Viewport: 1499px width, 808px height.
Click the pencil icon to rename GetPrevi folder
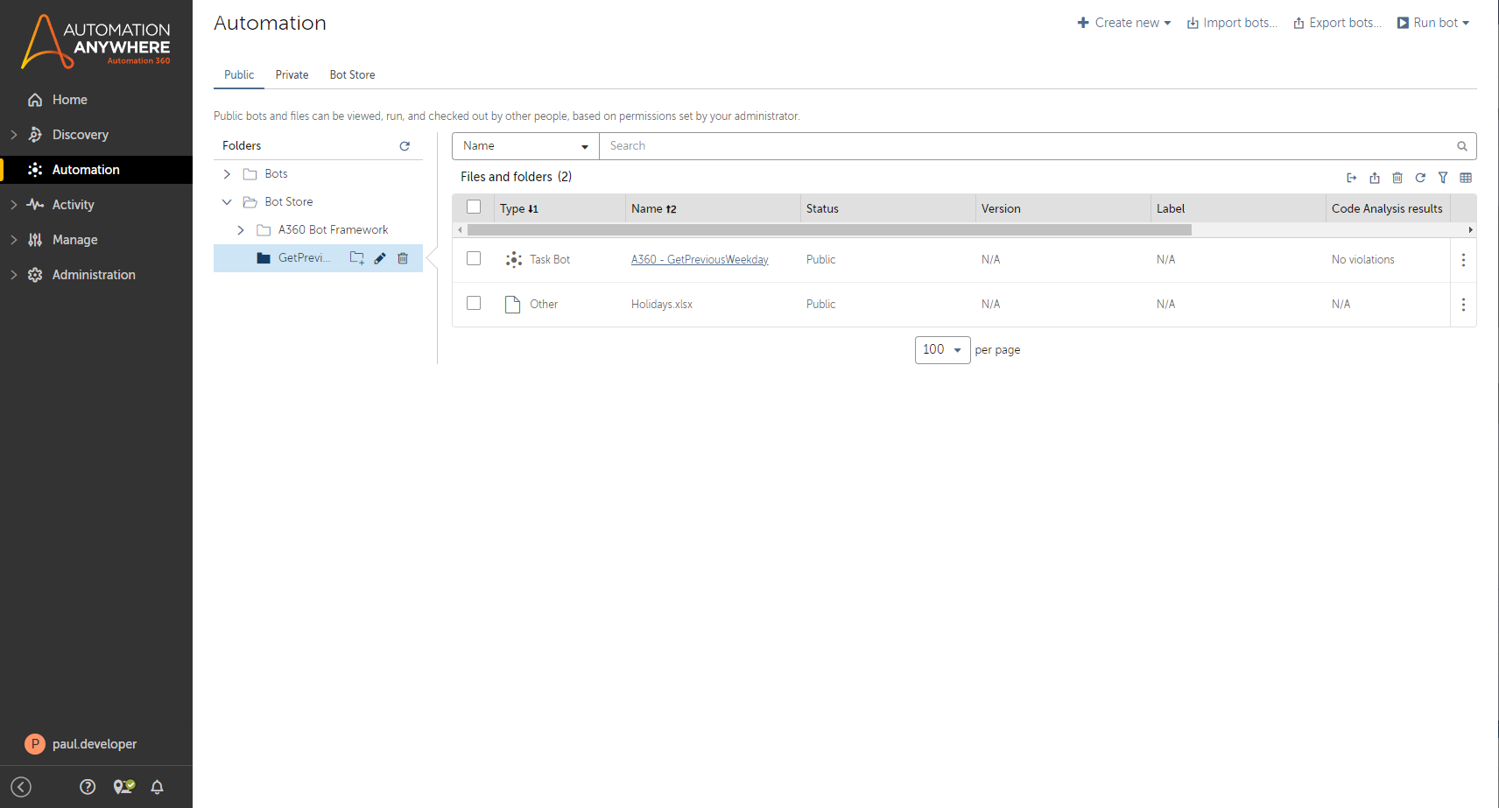point(380,258)
